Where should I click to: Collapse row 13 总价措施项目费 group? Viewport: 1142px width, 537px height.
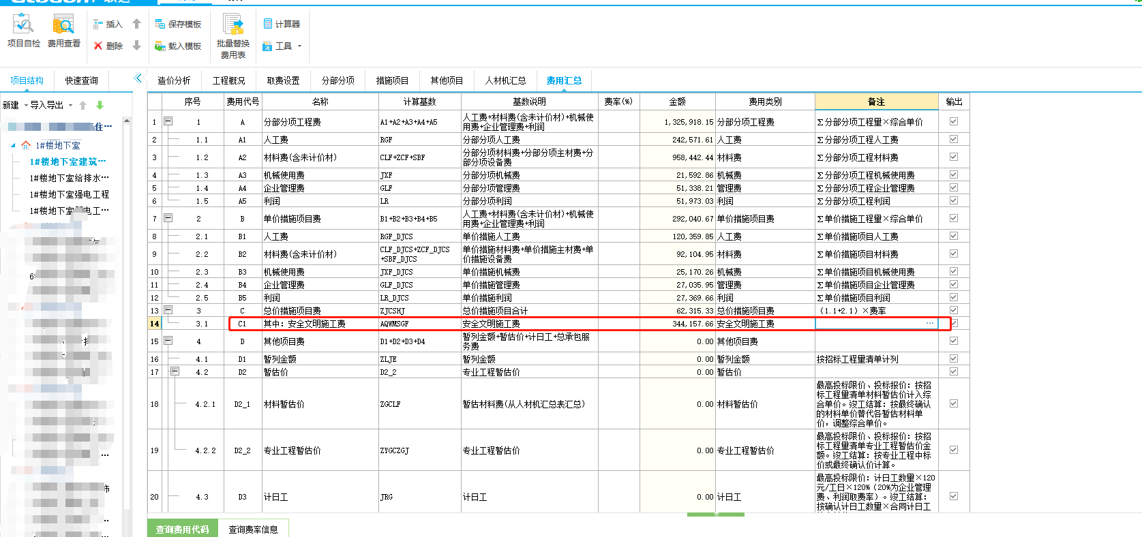[x=168, y=310]
